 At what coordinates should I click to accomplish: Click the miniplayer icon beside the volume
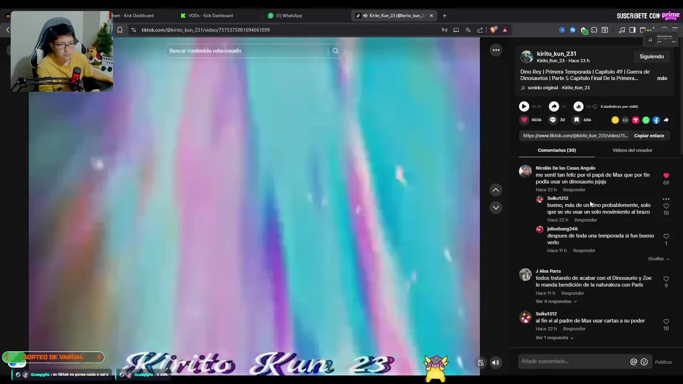point(481,363)
